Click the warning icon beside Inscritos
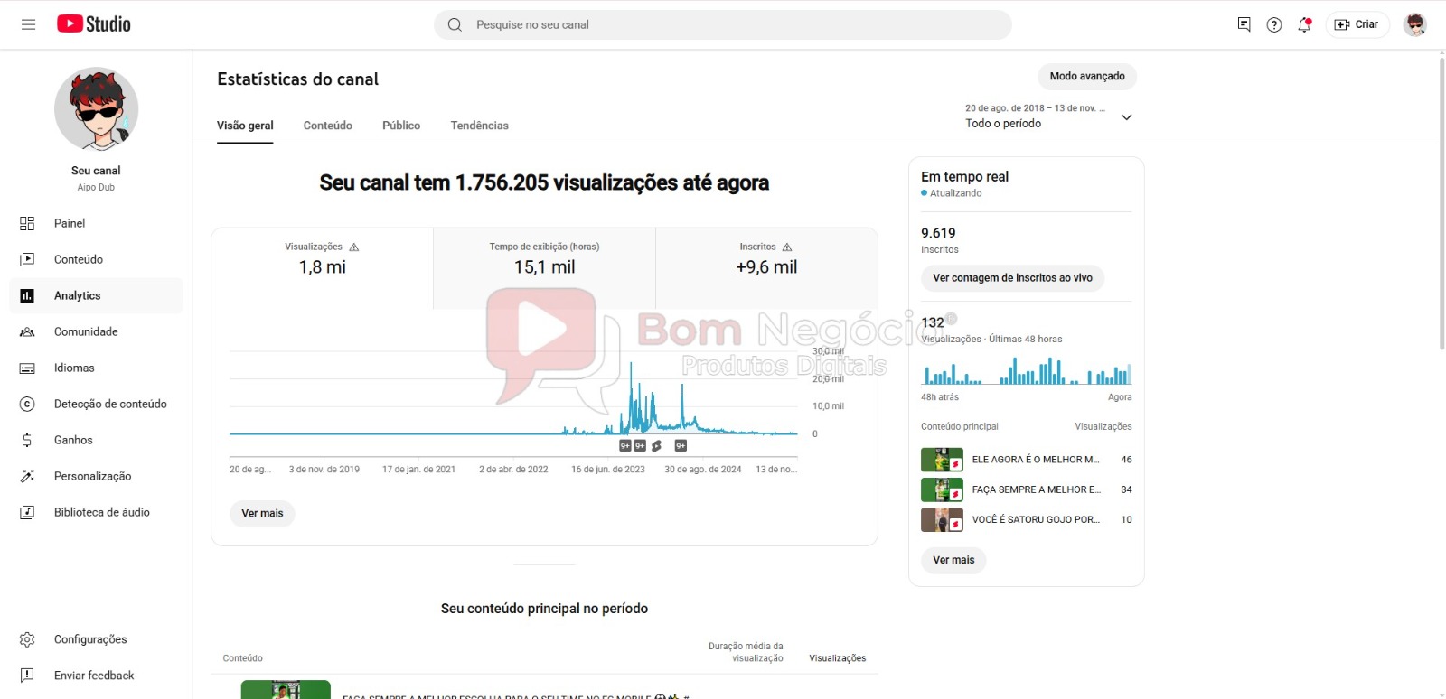1446x699 pixels. [x=787, y=247]
